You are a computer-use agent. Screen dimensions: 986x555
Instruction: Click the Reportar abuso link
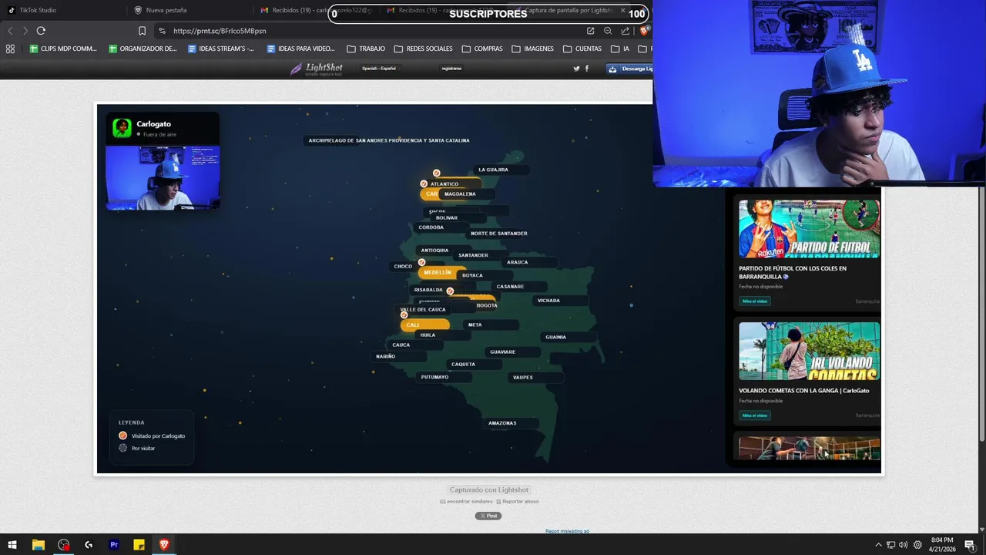(x=518, y=502)
